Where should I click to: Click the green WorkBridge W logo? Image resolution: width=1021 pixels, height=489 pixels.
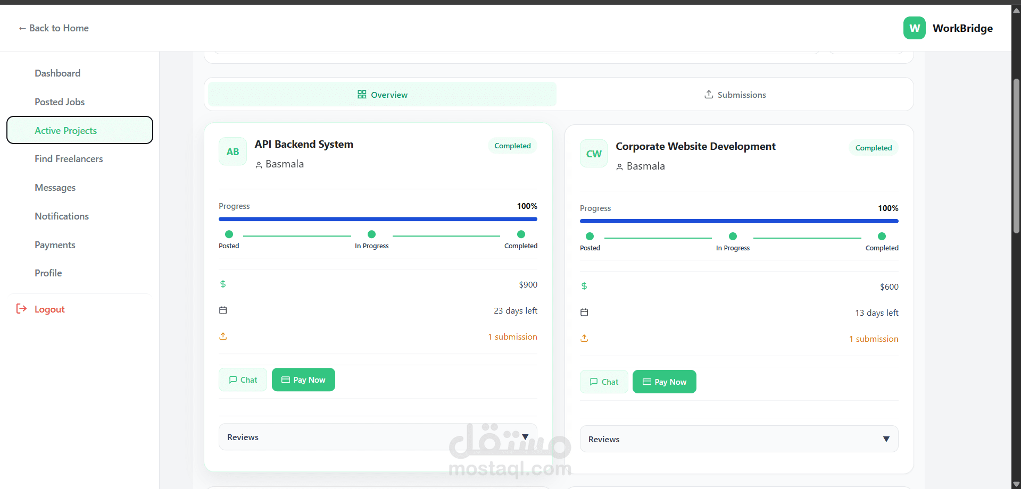914,28
